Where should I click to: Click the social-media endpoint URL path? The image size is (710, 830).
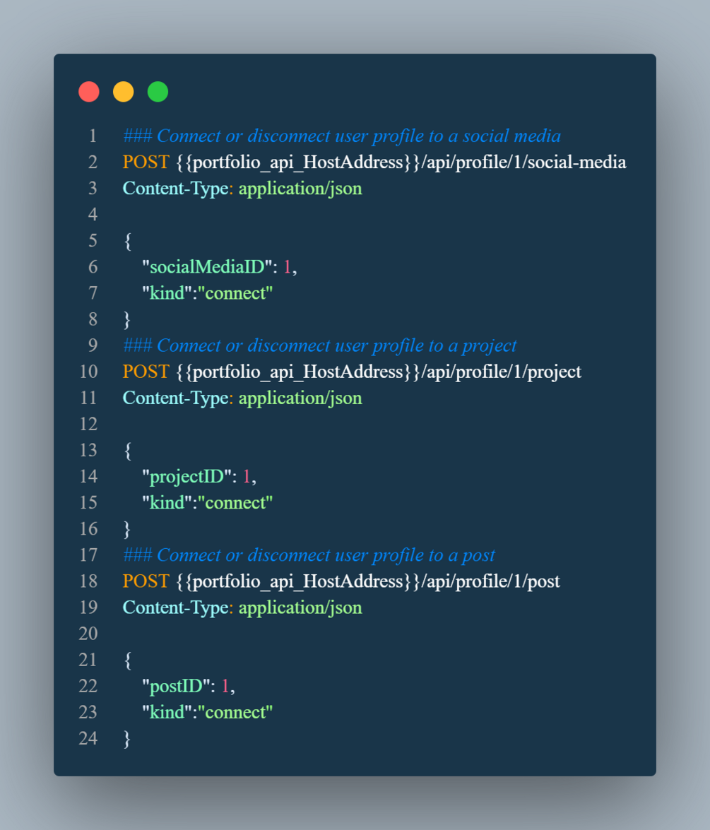[x=523, y=162]
